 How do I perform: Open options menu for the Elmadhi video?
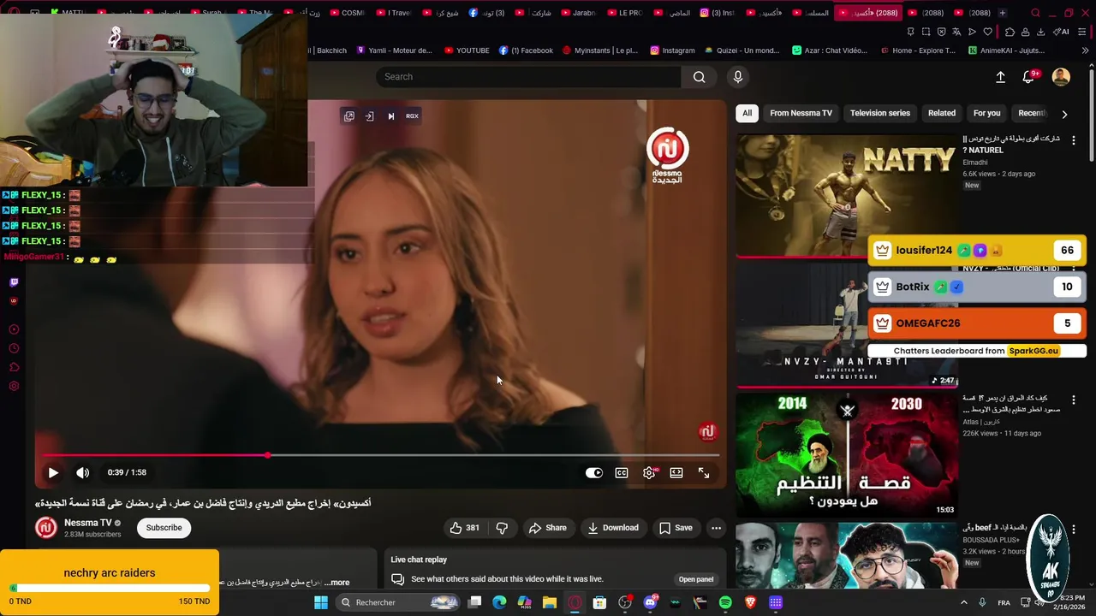[x=1074, y=140]
